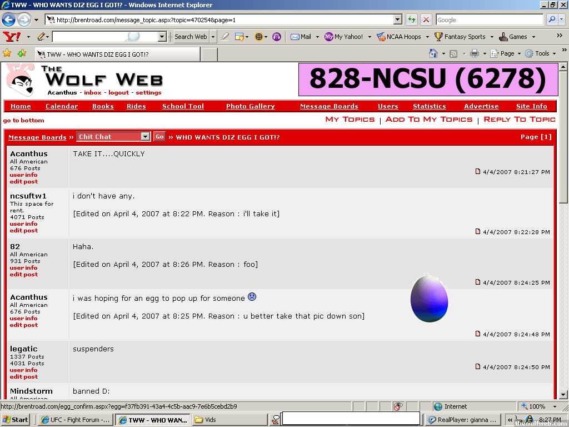The width and height of the screenshot is (569, 427).
Task: Click the red Stop loading icon
Action: coord(426,20)
